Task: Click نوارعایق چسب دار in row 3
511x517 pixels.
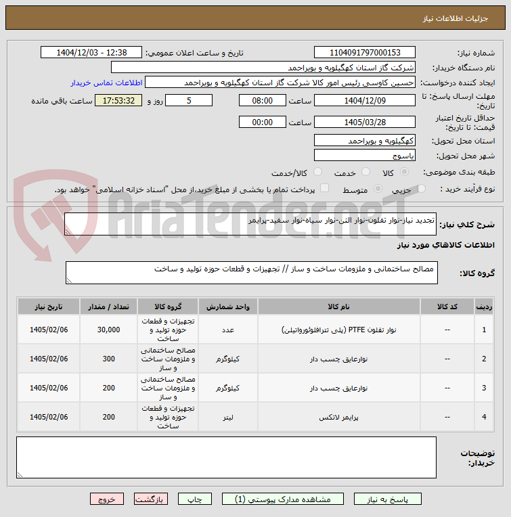Action: click(x=338, y=388)
